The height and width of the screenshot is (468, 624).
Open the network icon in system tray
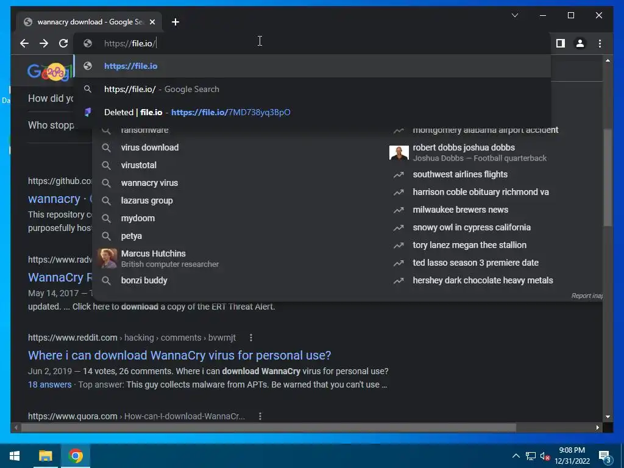click(x=531, y=456)
